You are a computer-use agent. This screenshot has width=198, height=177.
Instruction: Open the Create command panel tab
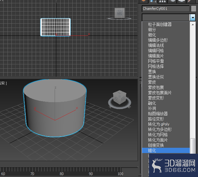click(143, 1)
